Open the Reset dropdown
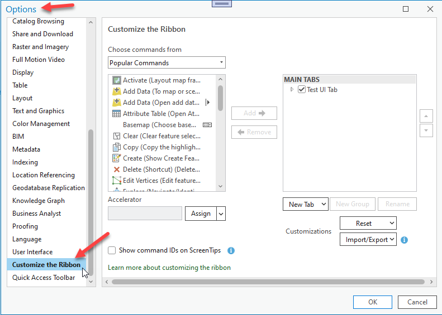Screen dimensions: 442x315 click(x=368, y=224)
